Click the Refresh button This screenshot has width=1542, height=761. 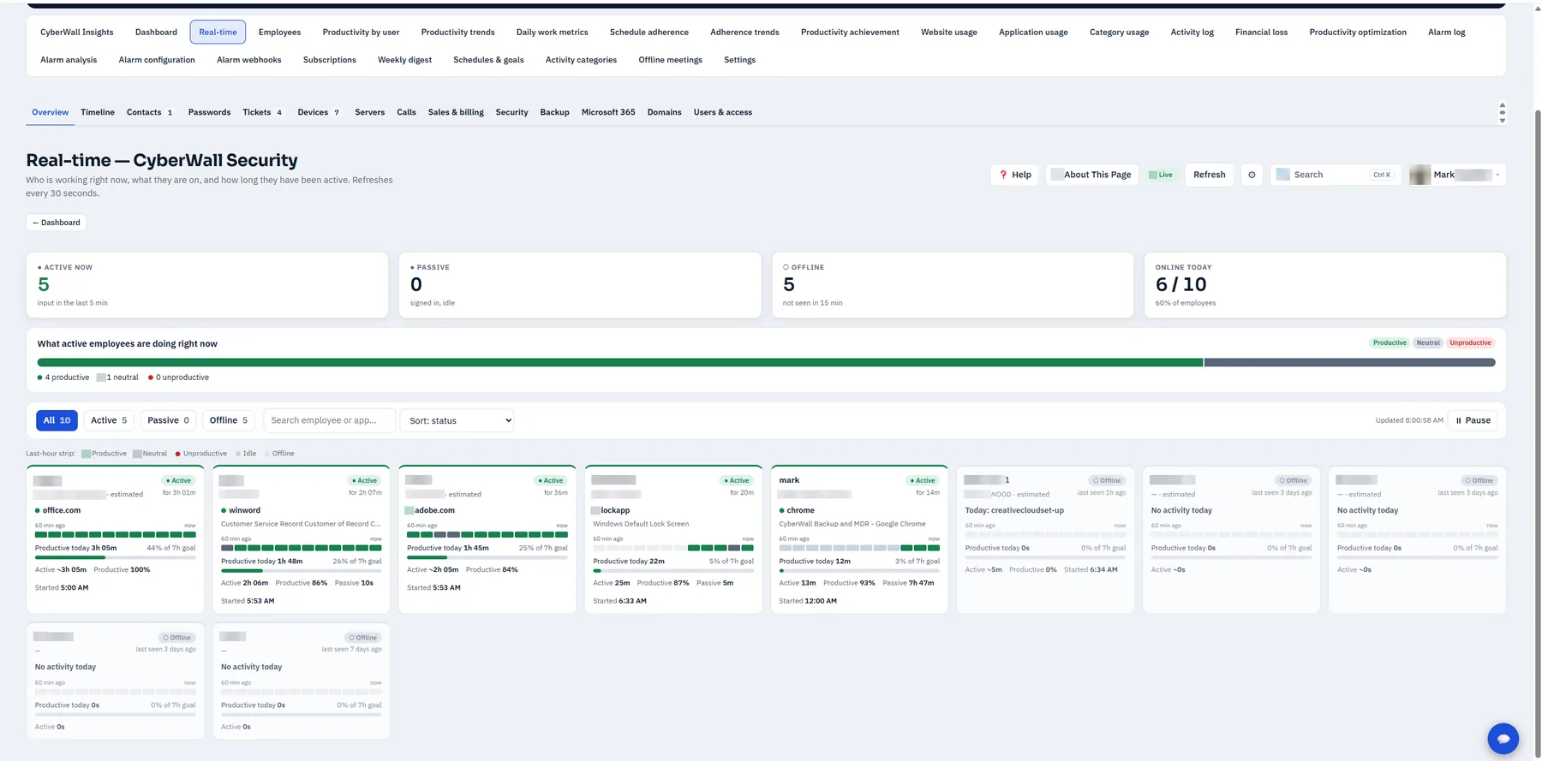pos(1209,175)
